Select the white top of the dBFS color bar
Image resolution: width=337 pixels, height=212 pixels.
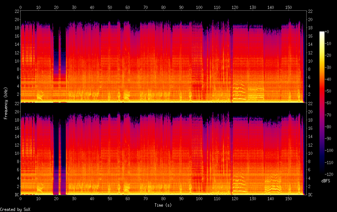pos(322,33)
